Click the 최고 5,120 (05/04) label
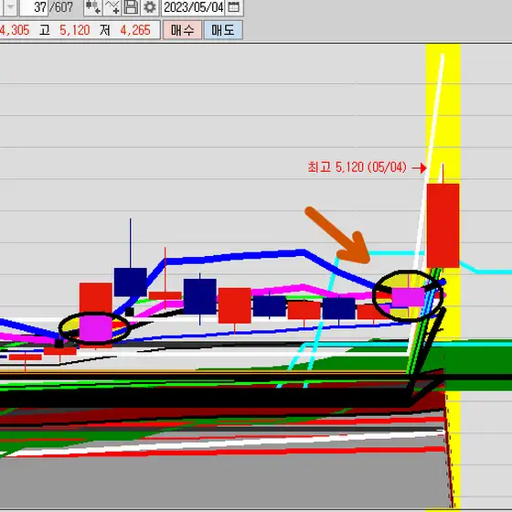This screenshot has height=512, width=512. coord(357,167)
